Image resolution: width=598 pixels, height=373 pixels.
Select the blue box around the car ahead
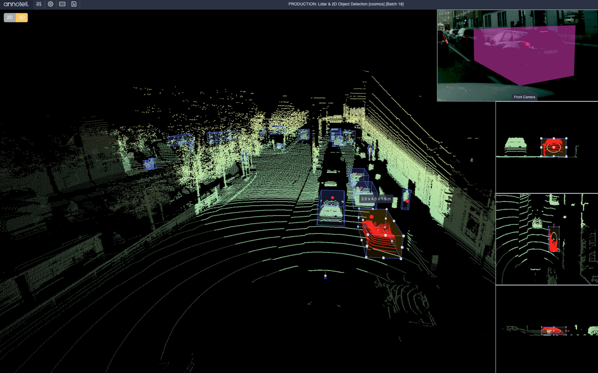click(331, 208)
